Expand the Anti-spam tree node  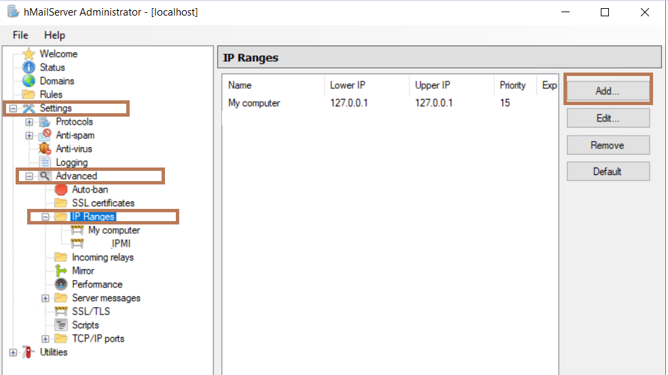click(29, 136)
